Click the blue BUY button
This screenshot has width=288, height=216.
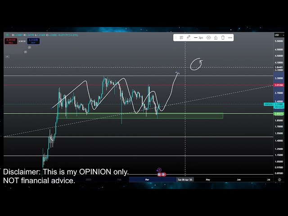[34, 41]
